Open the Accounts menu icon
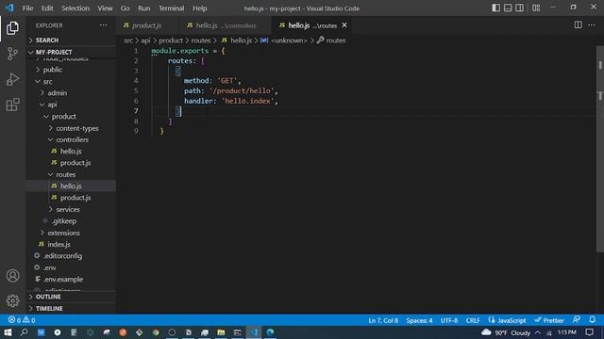 pyautogui.click(x=12, y=276)
